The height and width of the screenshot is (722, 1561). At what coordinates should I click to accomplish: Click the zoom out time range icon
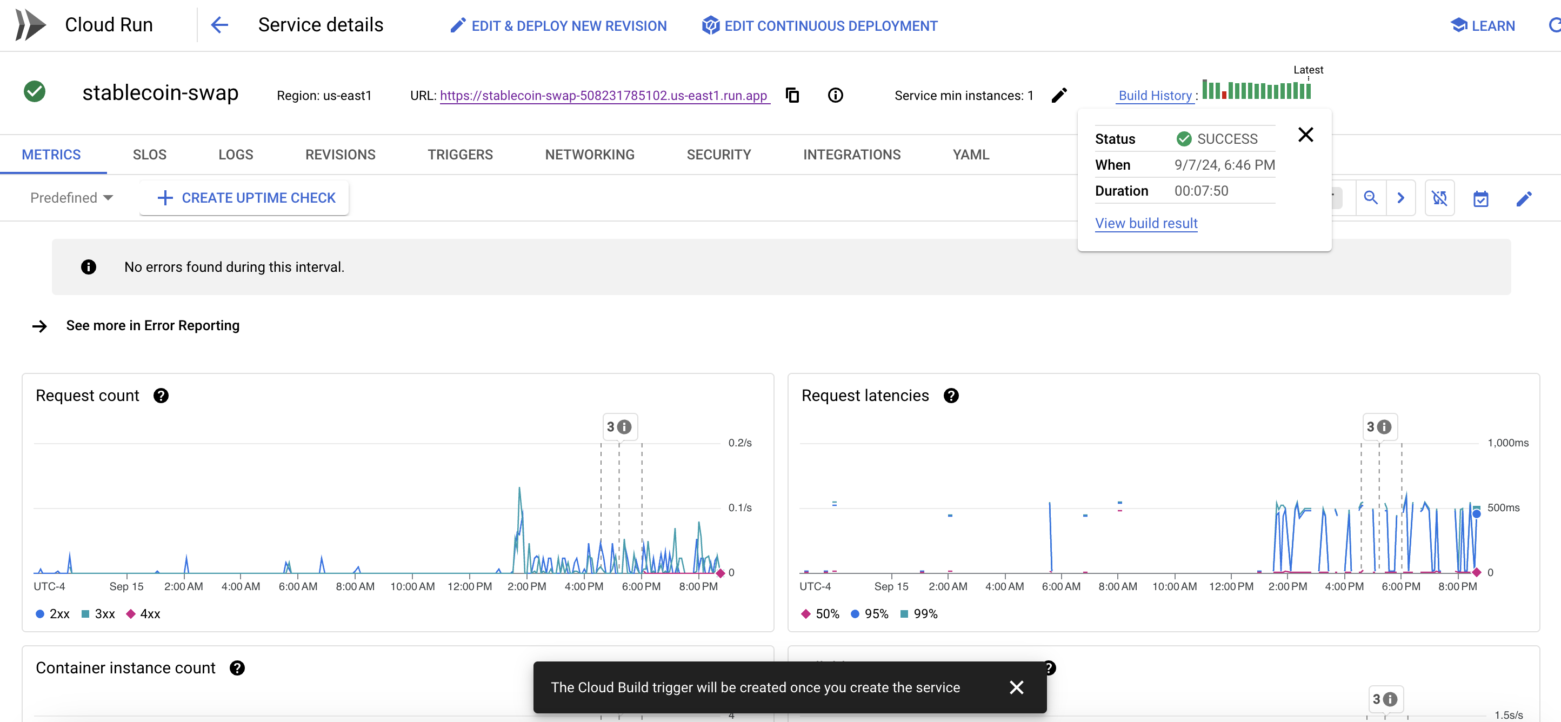(1370, 197)
